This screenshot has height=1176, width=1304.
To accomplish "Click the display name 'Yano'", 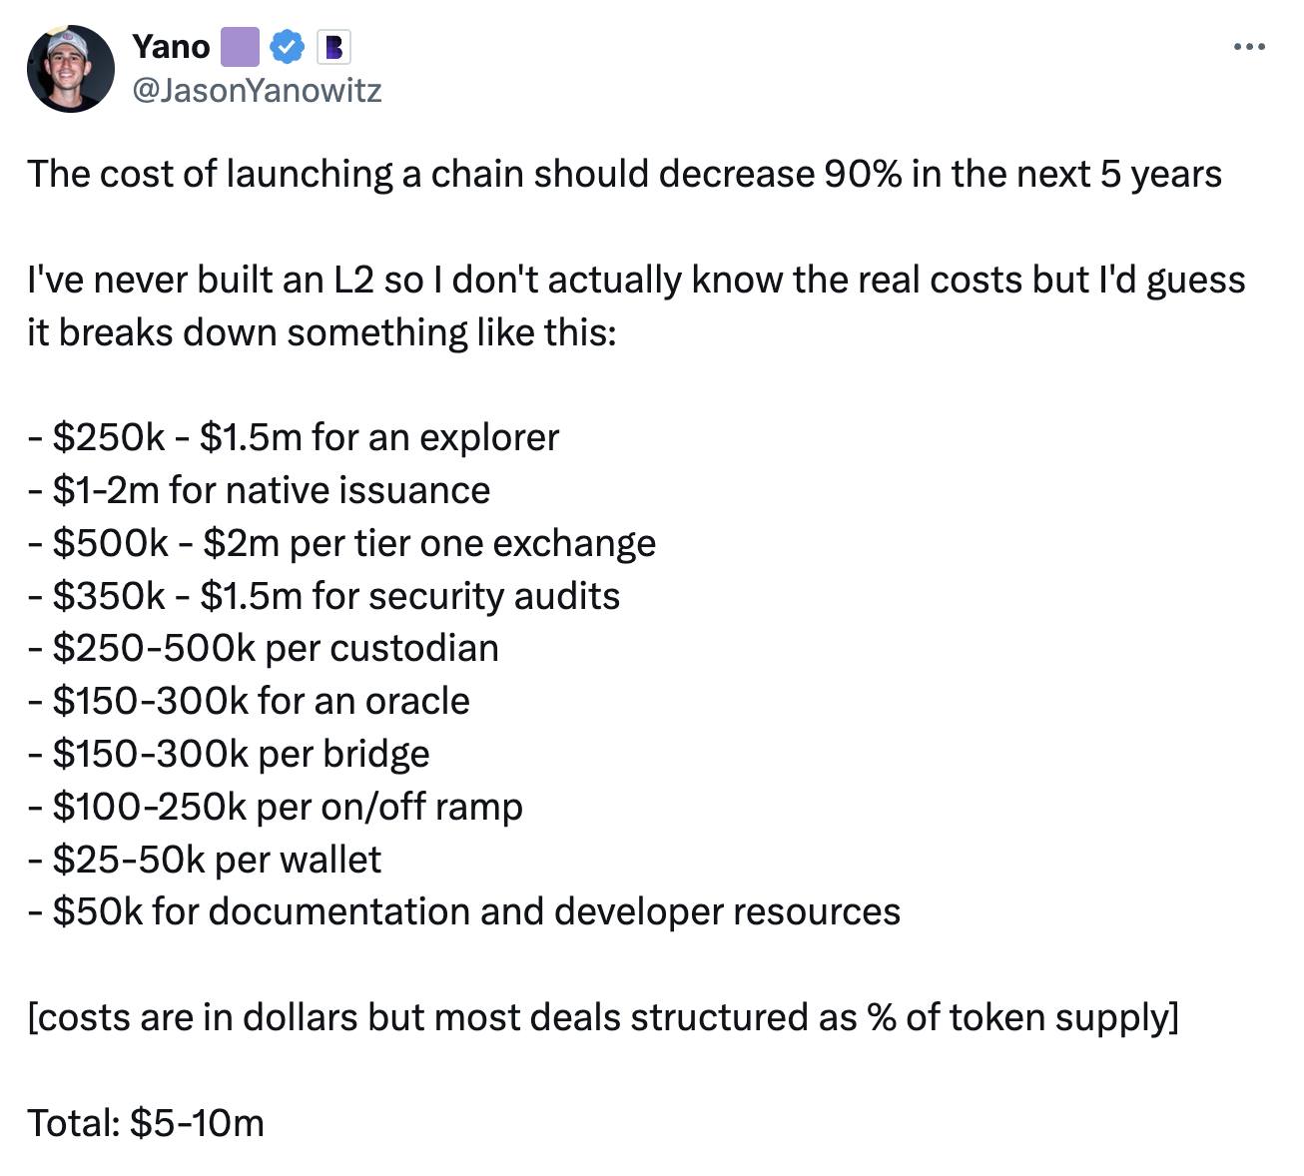I will [171, 46].
